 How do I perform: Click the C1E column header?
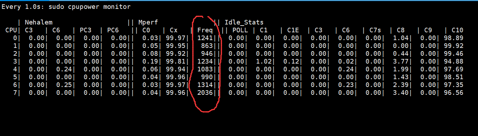coord(293,31)
